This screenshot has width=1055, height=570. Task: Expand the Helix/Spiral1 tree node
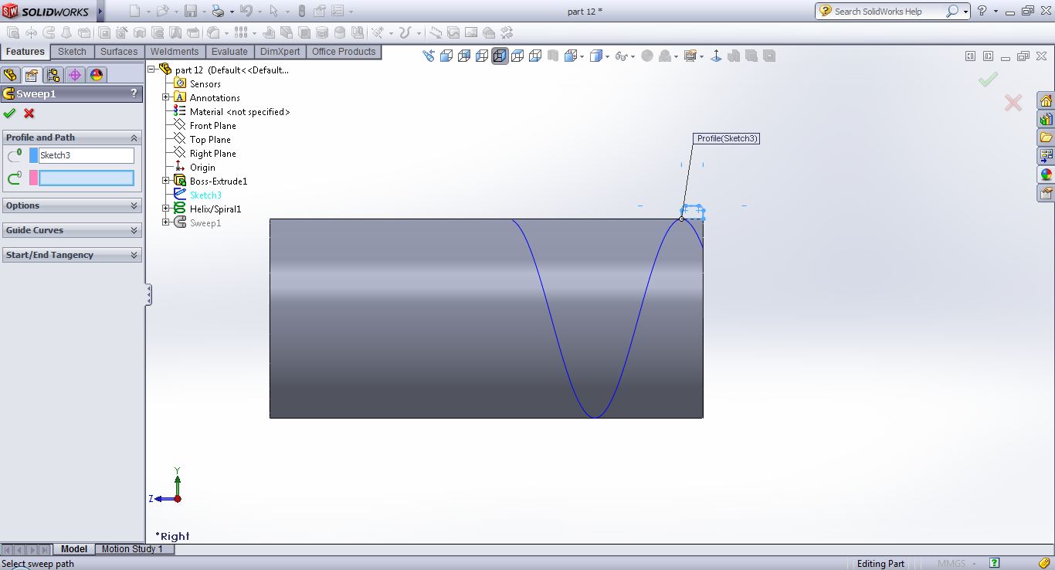(166, 209)
